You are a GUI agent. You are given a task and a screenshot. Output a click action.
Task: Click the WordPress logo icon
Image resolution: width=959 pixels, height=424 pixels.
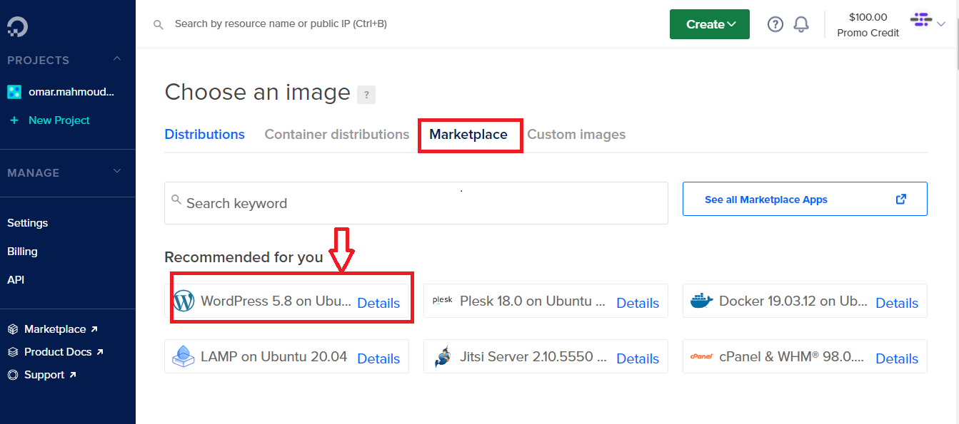coord(184,301)
